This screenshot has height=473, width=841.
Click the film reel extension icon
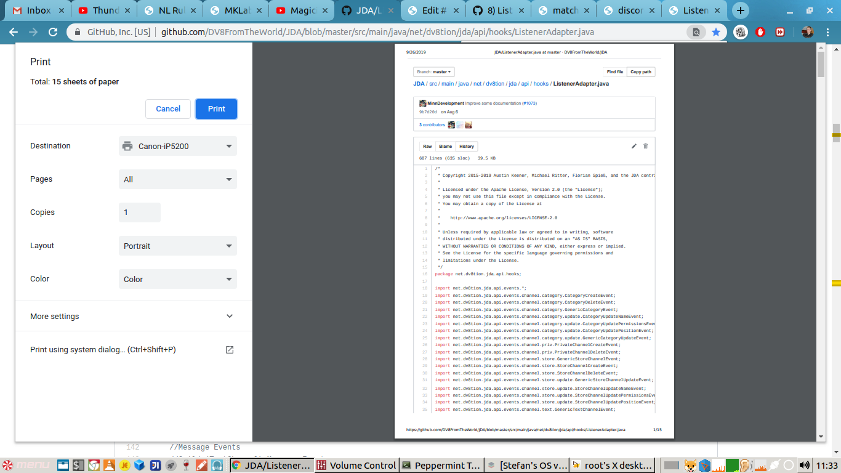click(x=741, y=32)
